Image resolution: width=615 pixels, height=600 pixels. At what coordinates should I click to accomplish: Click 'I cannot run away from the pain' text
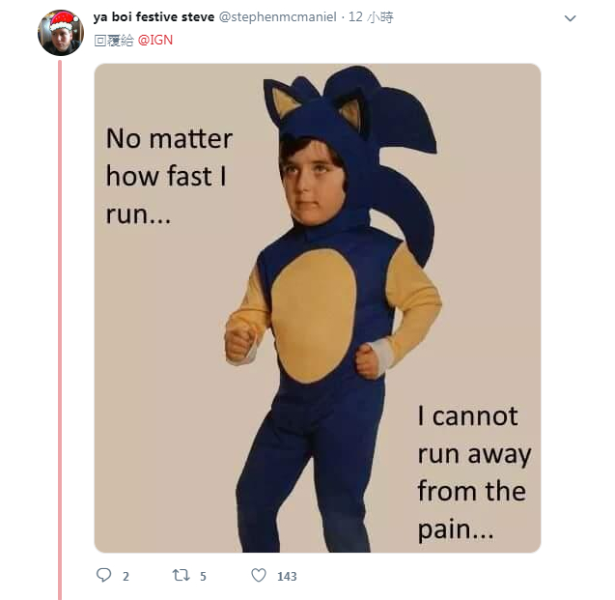coord(473,471)
